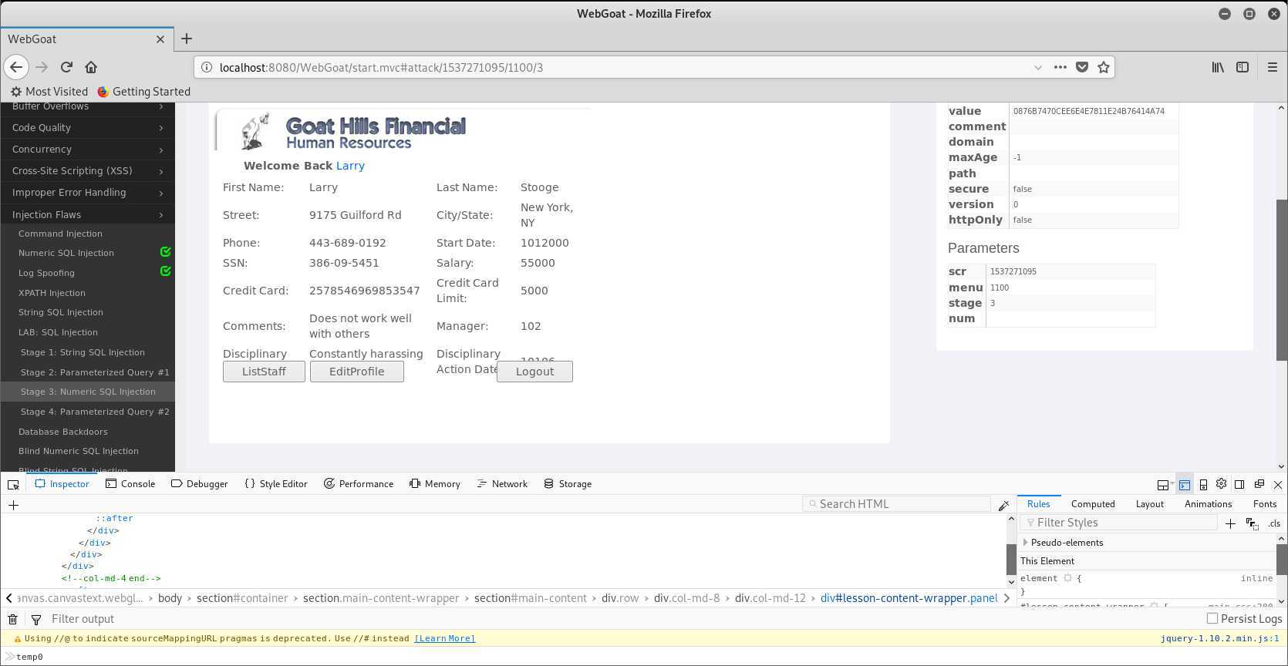The height and width of the screenshot is (666, 1288).
Task: Open Responsive Design Mode icon
Action: tap(1203, 485)
